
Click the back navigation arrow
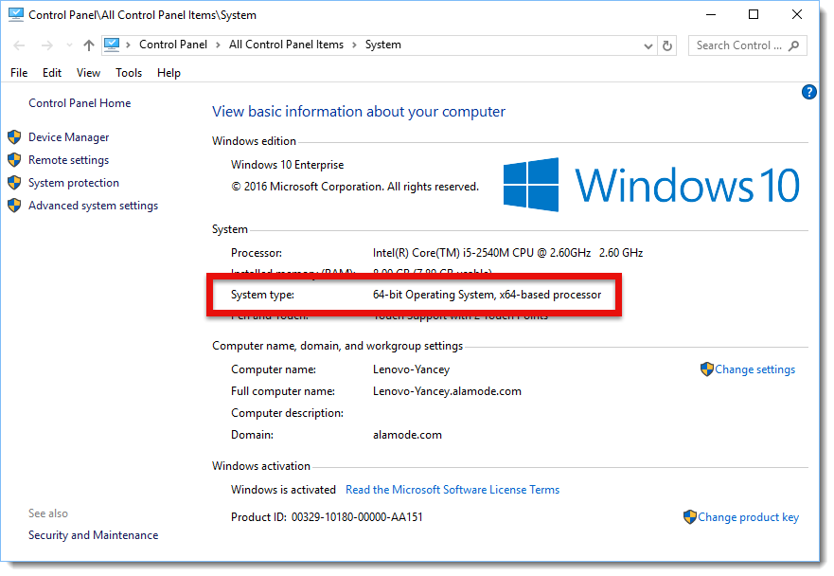tap(19, 45)
